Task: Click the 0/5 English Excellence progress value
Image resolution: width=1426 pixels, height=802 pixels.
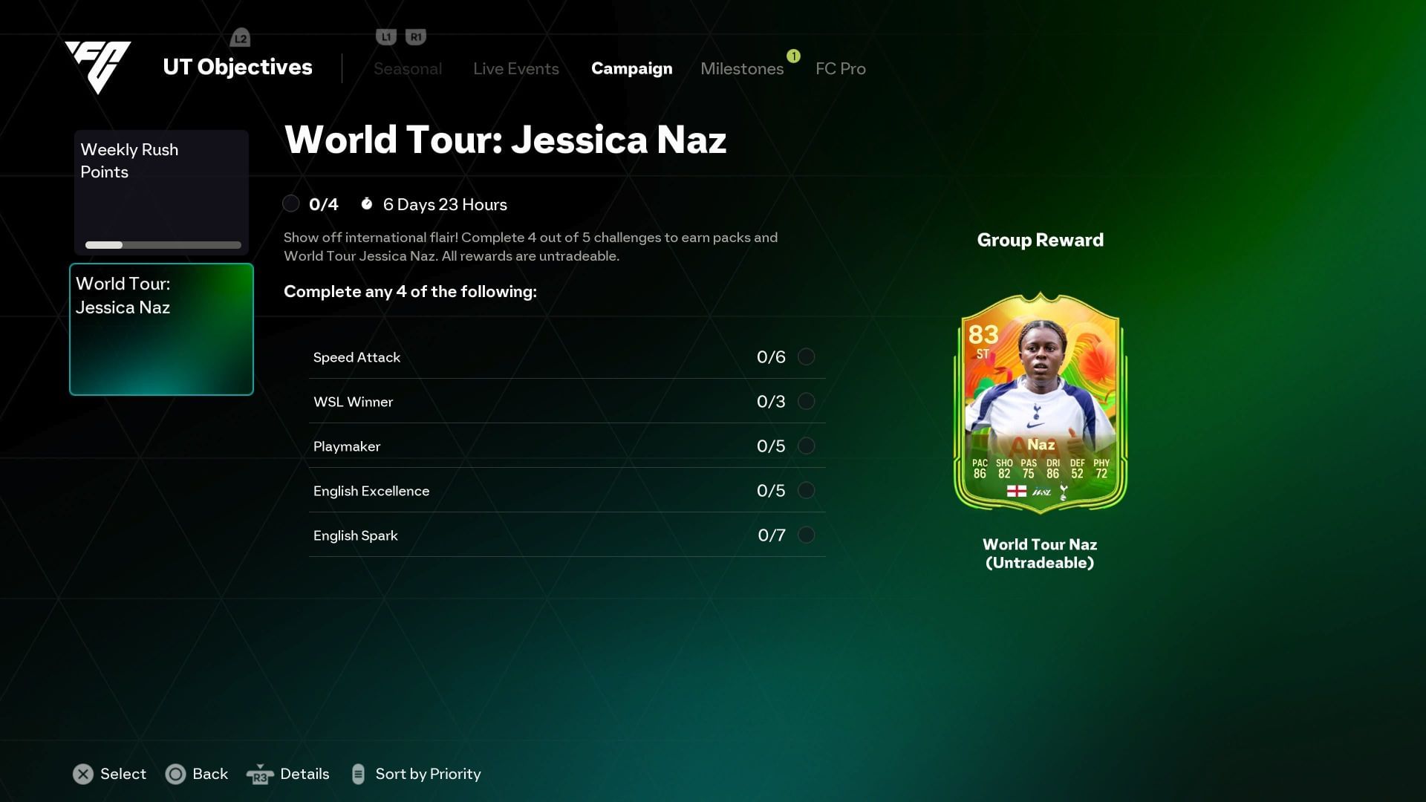Action: click(771, 491)
